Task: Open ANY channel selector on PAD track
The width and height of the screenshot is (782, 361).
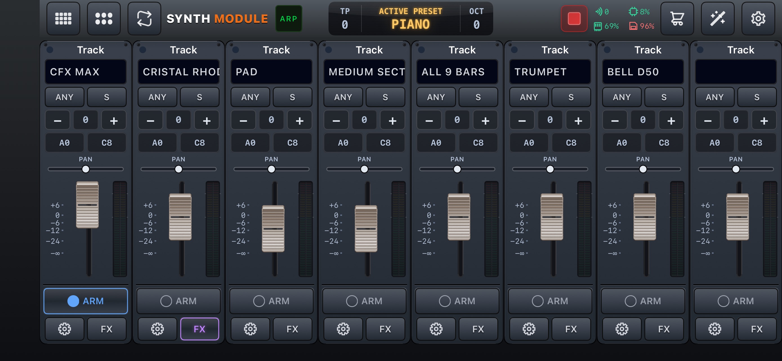Action: (250, 97)
